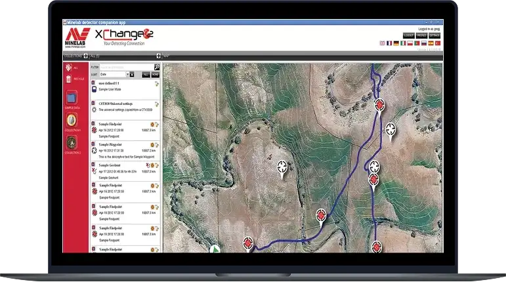The height and width of the screenshot is (282, 506).
Task: Edit the 'user defined' item pencil icon
Action: pyautogui.click(x=157, y=84)
